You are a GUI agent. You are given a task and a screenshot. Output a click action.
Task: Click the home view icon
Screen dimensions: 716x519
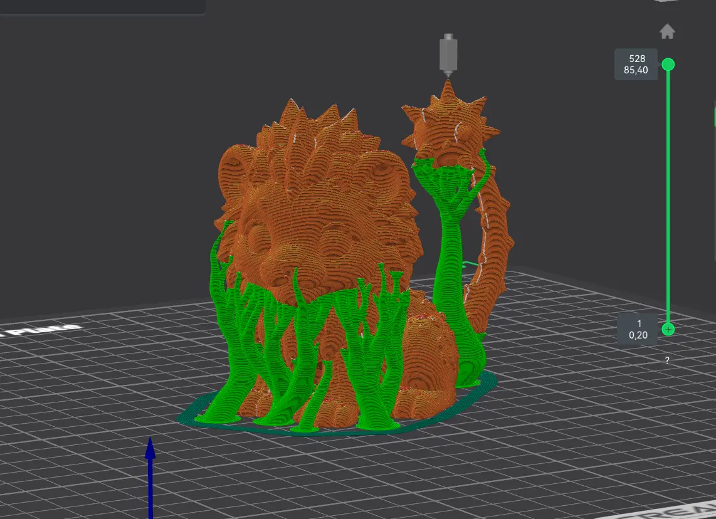click(x=667, y=31)
